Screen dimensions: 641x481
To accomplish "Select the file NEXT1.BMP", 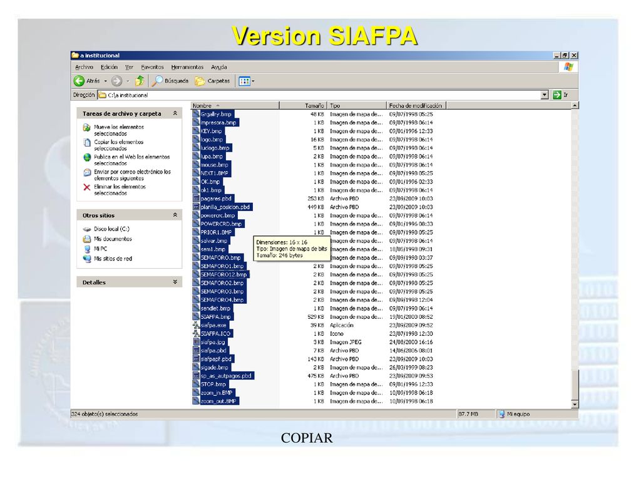I will pyautogui.click(x=214, y=173).
